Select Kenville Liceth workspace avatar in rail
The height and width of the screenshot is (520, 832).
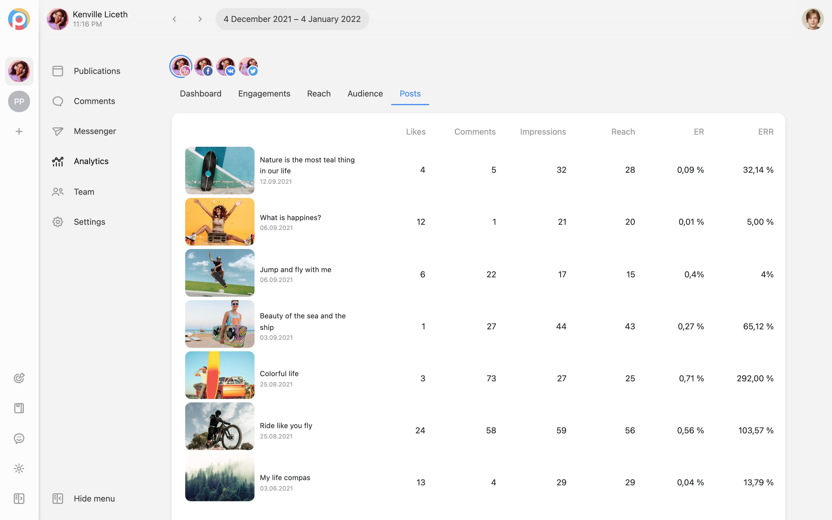[19, 71]
